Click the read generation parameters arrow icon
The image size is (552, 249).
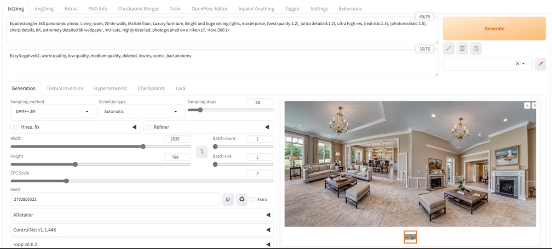(x=449, y=48)
